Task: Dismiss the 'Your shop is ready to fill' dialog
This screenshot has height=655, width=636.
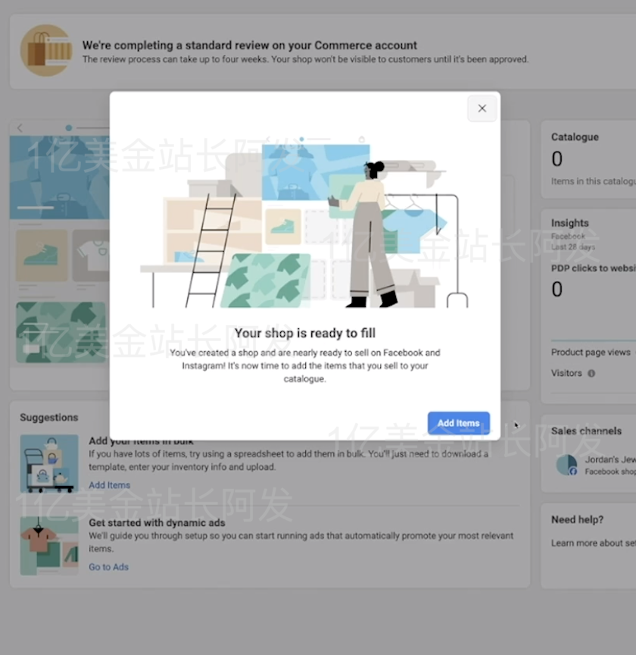Action: coord(482,108)
